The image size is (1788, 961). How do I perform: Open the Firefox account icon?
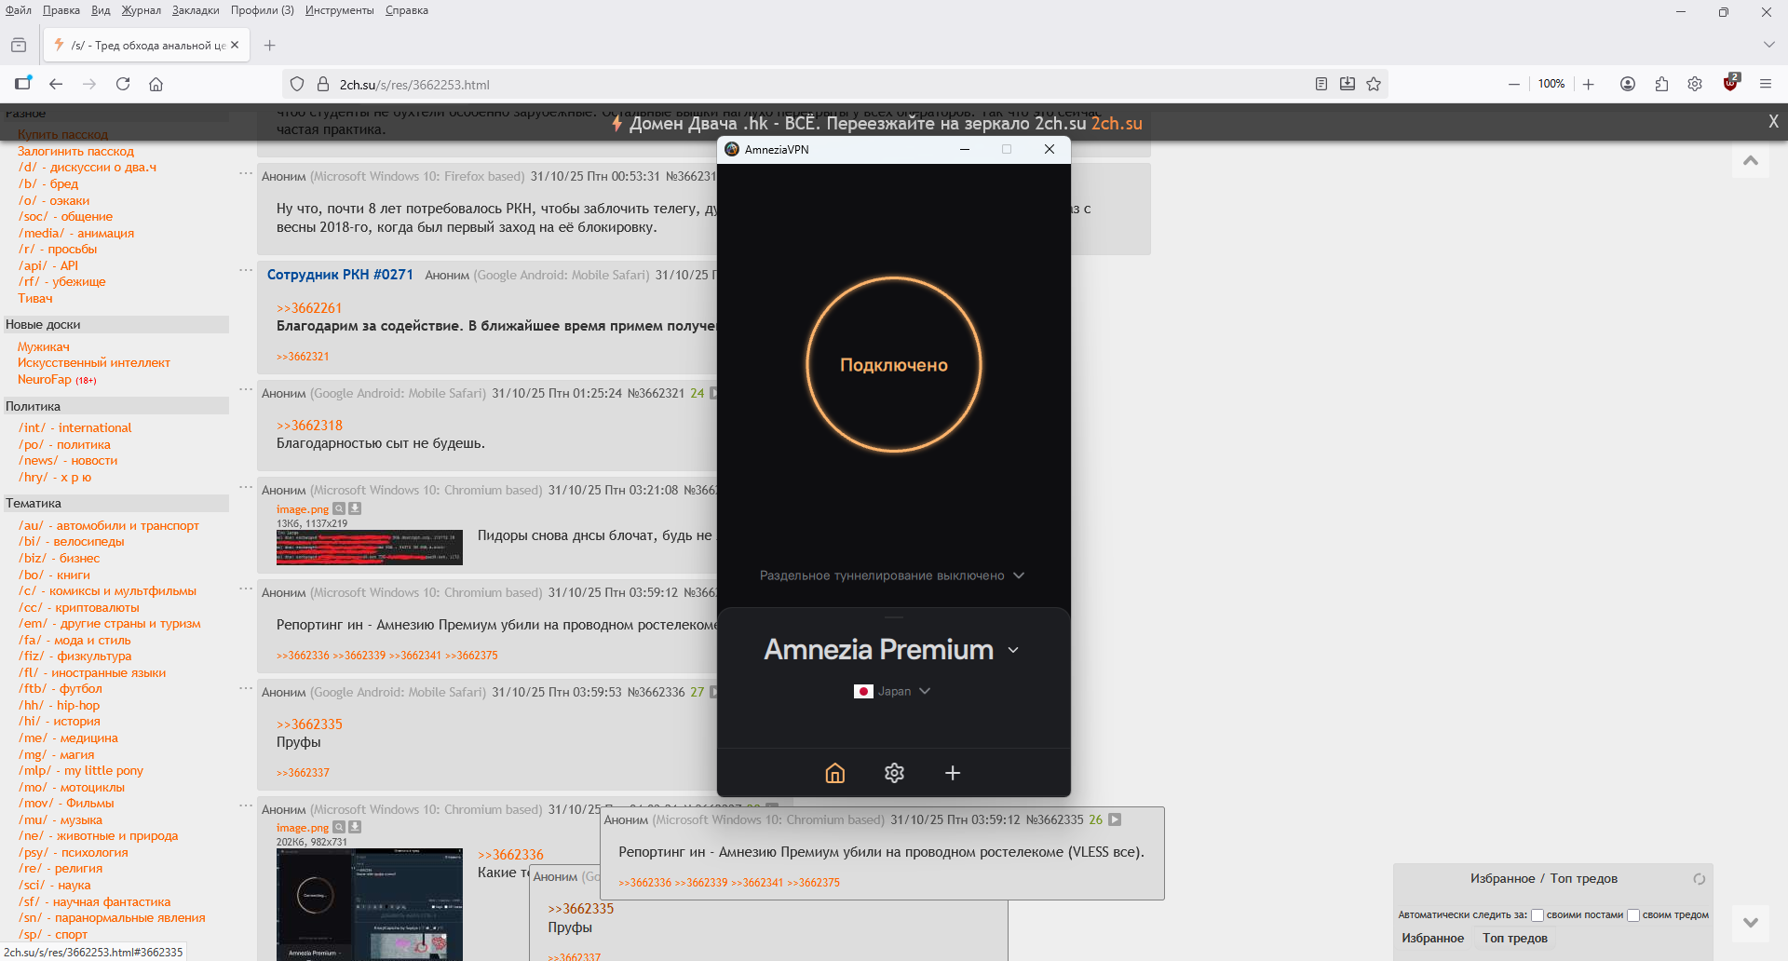(x=1628, y=84)
